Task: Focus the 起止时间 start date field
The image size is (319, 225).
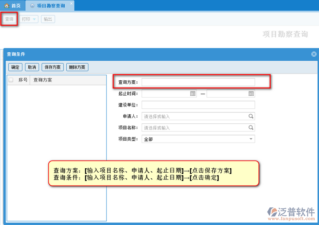Action: (x=169, y=94)
